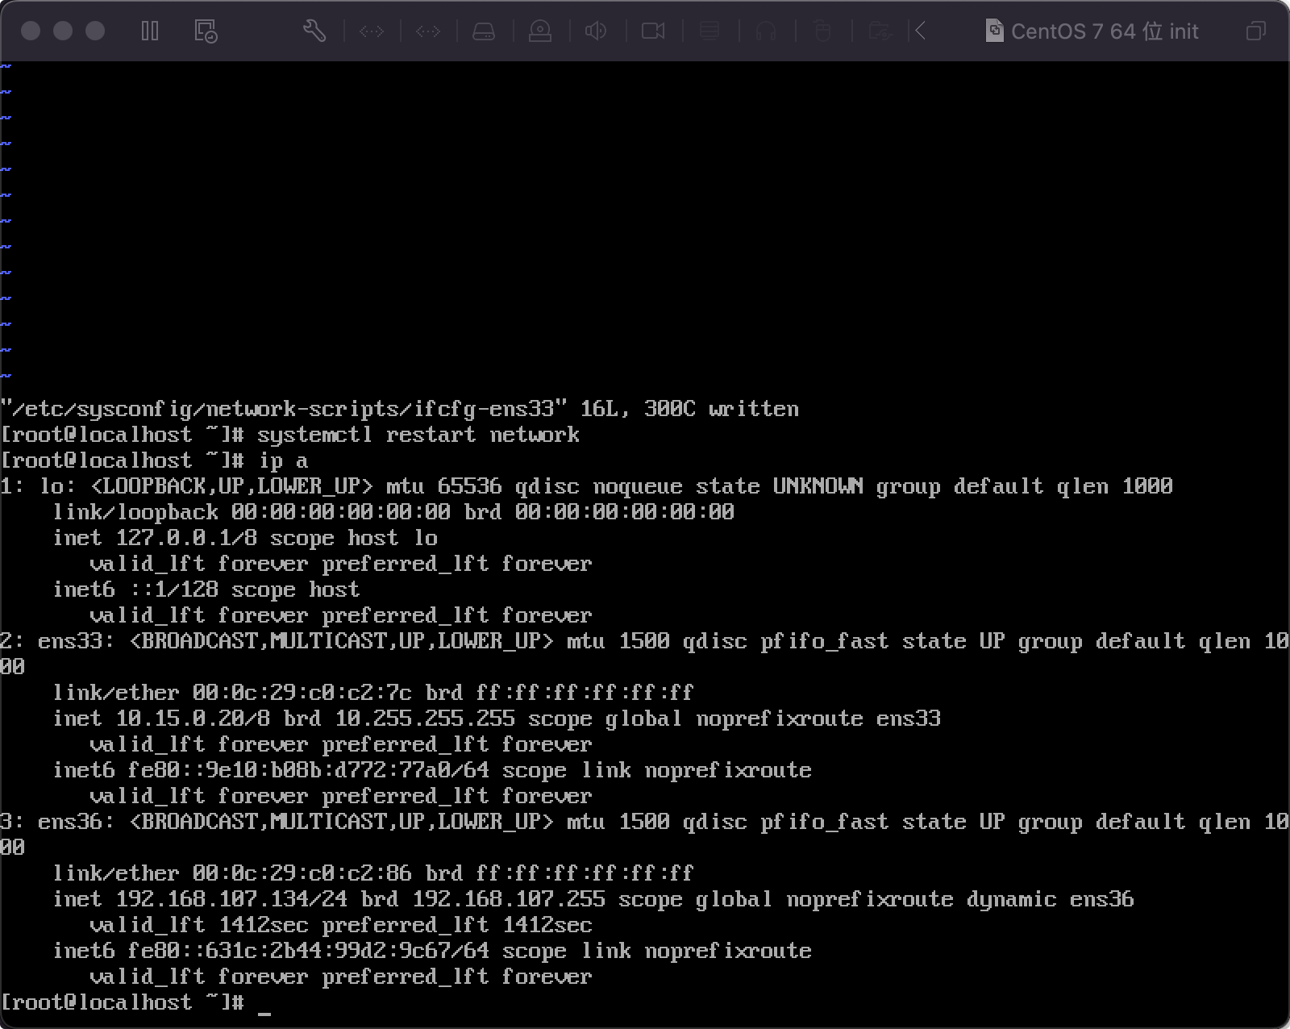
Task: Click the CD/DVD drive icon
Action: pyautogui.click(x=540, y=31)
